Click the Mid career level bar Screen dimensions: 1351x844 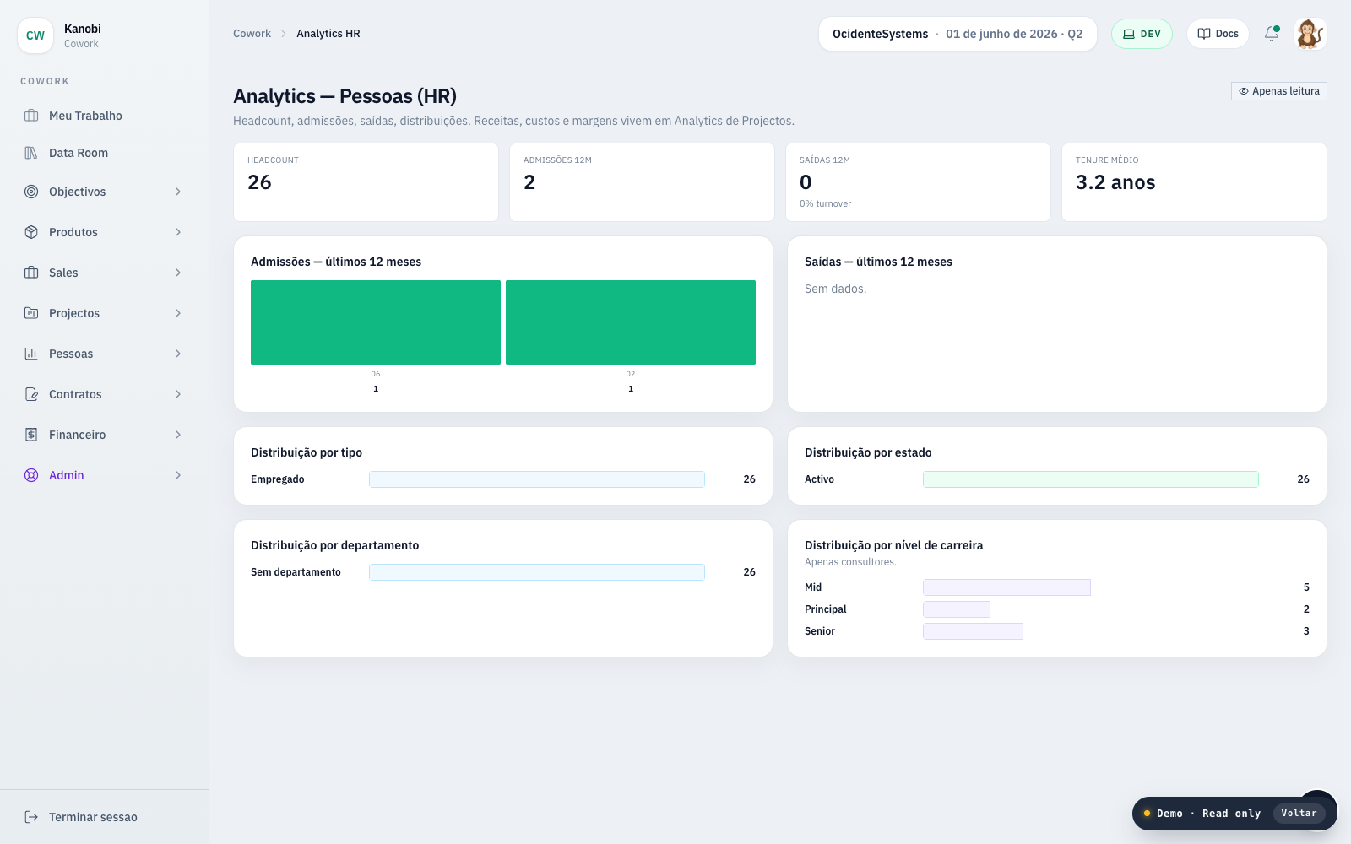point(1006,587)
